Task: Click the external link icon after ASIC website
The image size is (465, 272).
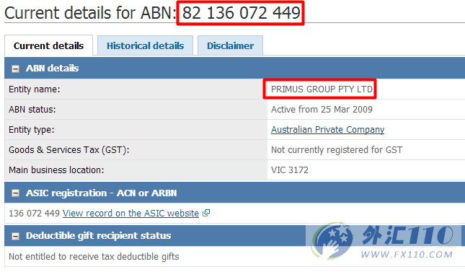Action: pos(206,213)
